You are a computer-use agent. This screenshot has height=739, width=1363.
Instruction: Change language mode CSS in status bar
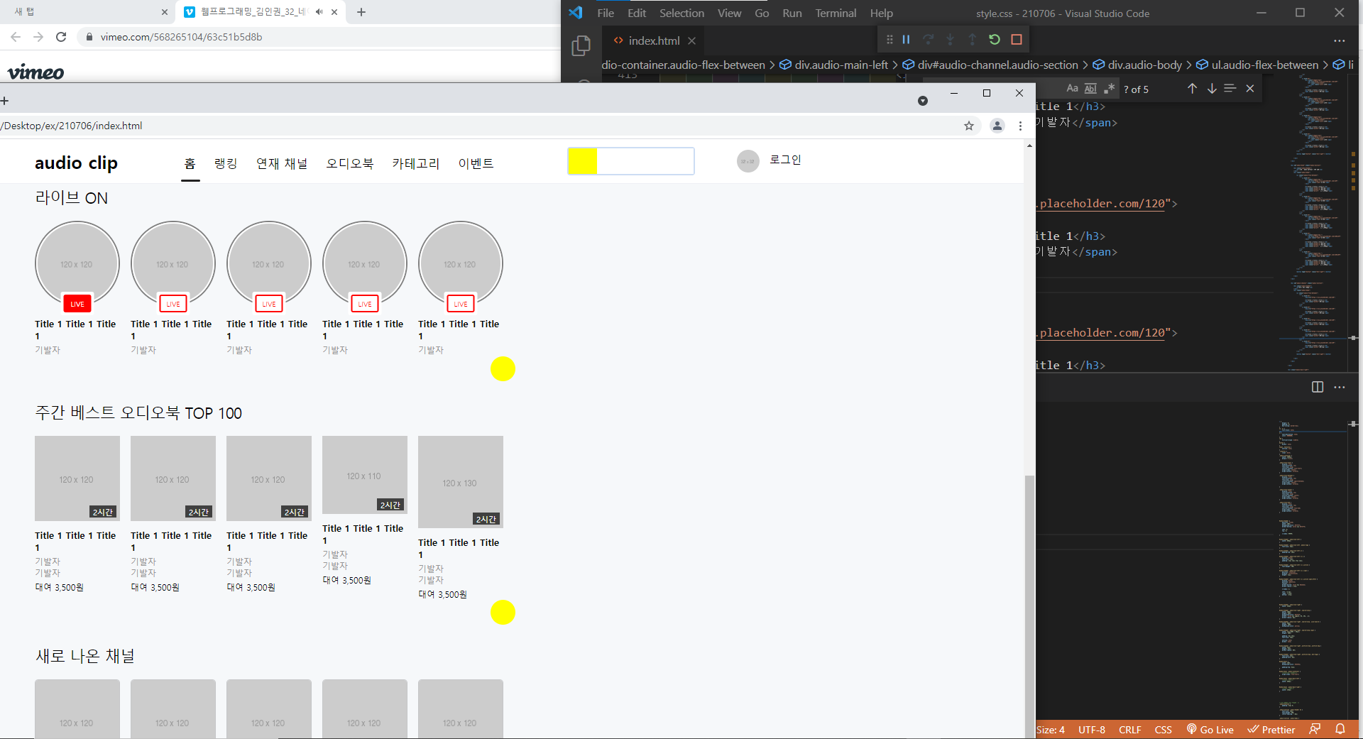coord(1163,730)
